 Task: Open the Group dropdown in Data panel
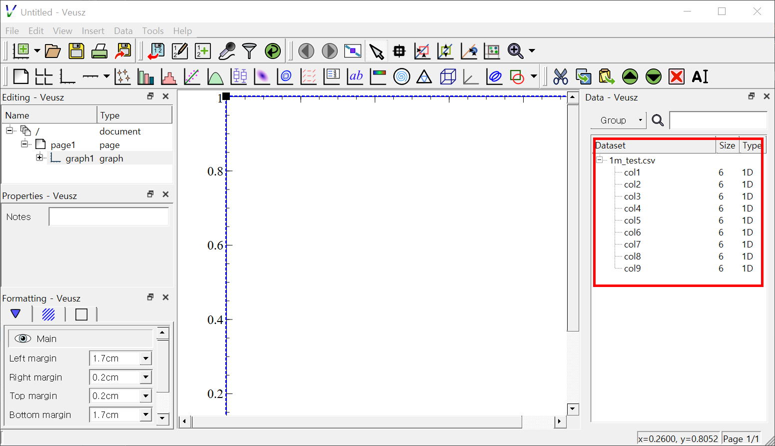point(619,120)
